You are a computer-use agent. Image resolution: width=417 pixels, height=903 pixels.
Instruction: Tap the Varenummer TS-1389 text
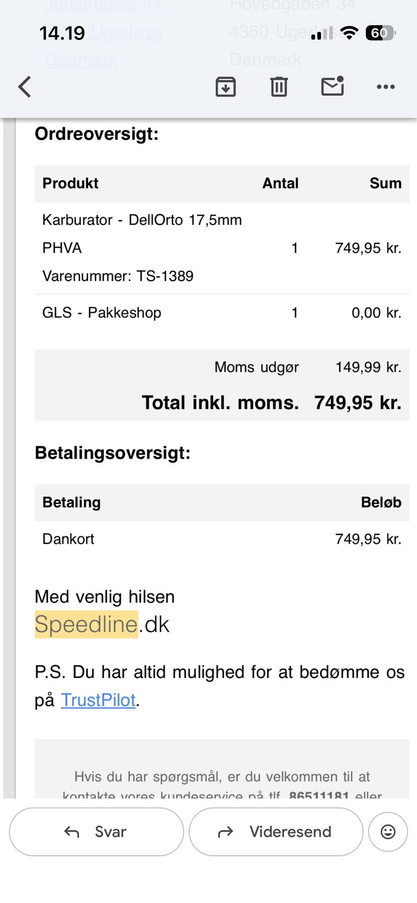pos(118,276)
